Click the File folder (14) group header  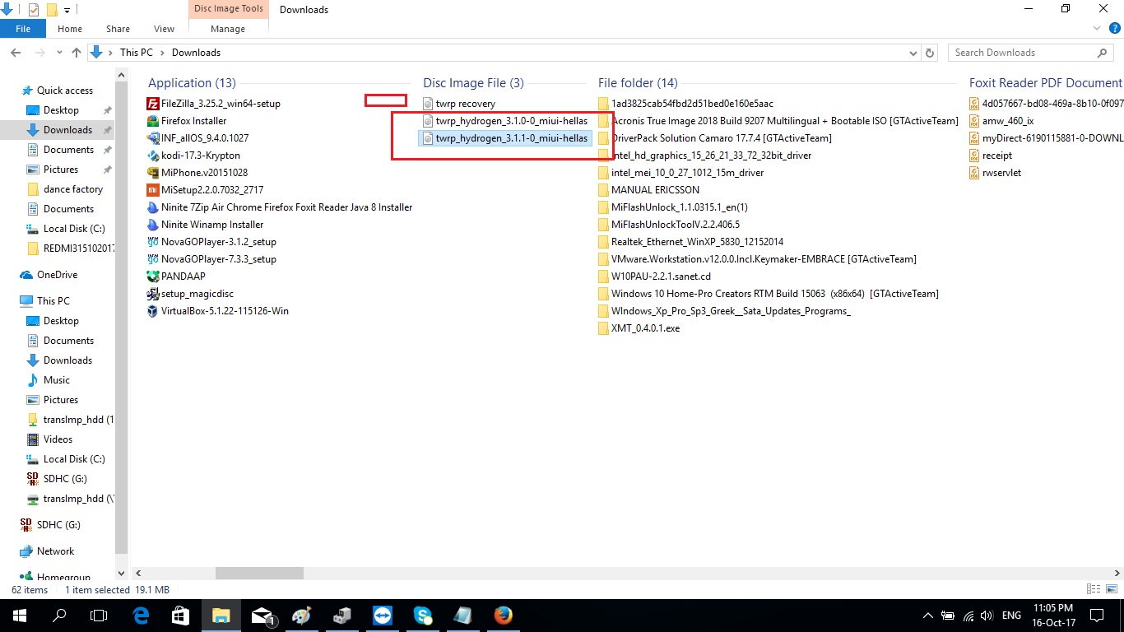coord(638,83)
